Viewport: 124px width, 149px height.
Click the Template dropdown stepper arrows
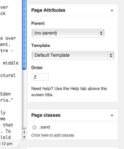111,55
